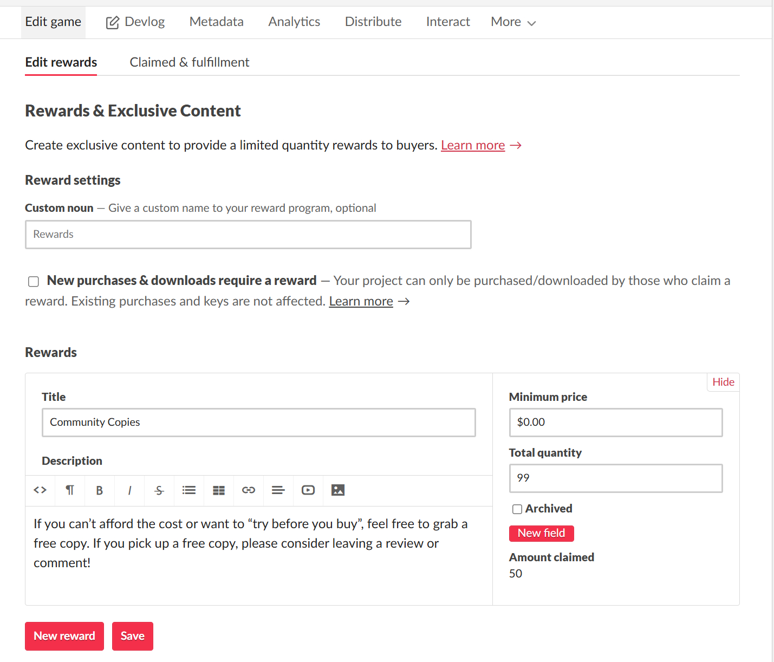Save the reward changes

pos(133,636)
